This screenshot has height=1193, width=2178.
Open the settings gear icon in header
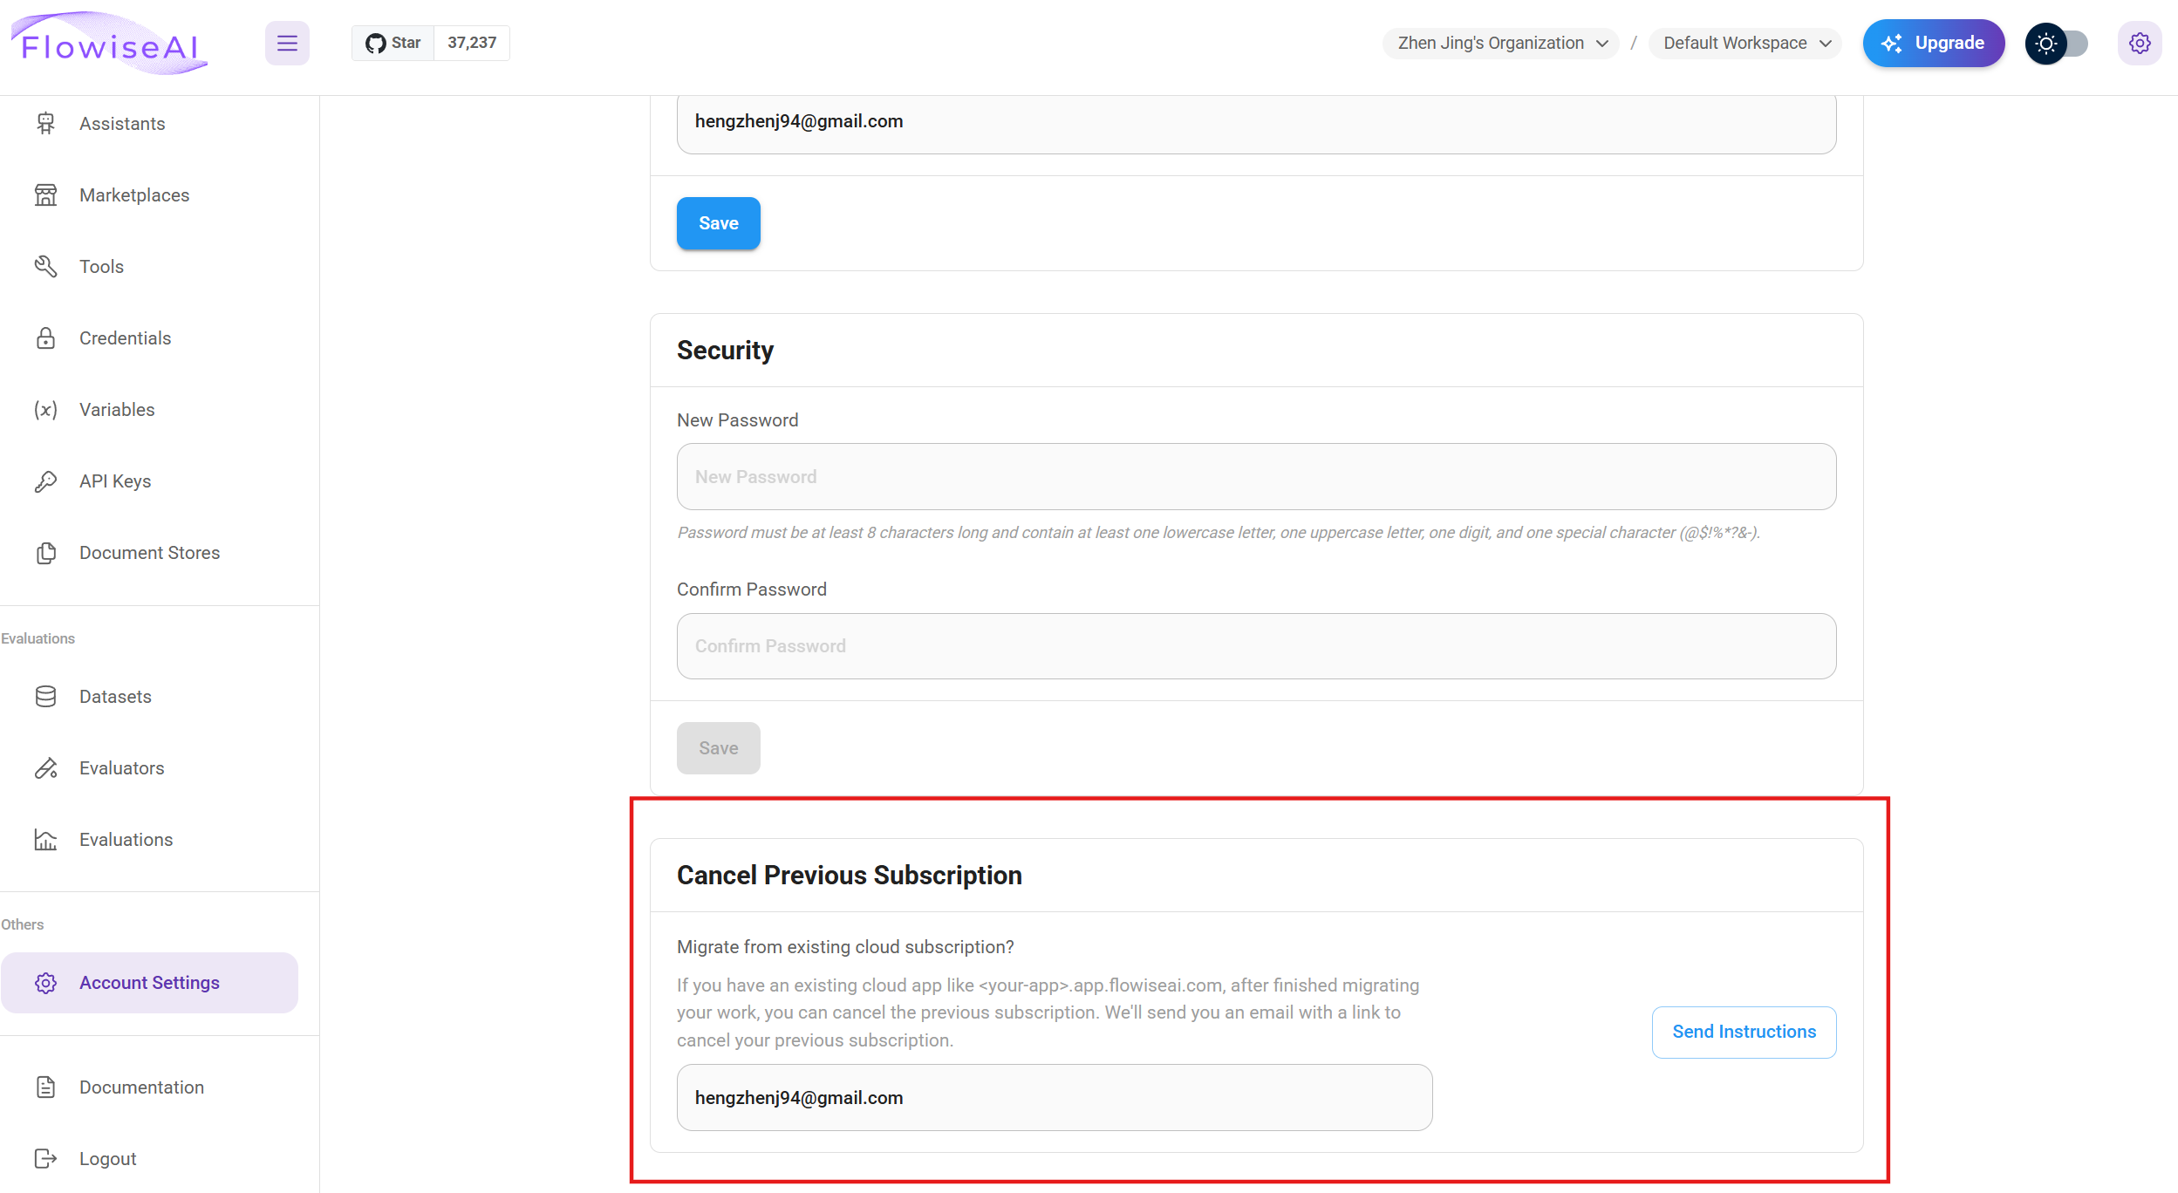tap(2139, 43)
